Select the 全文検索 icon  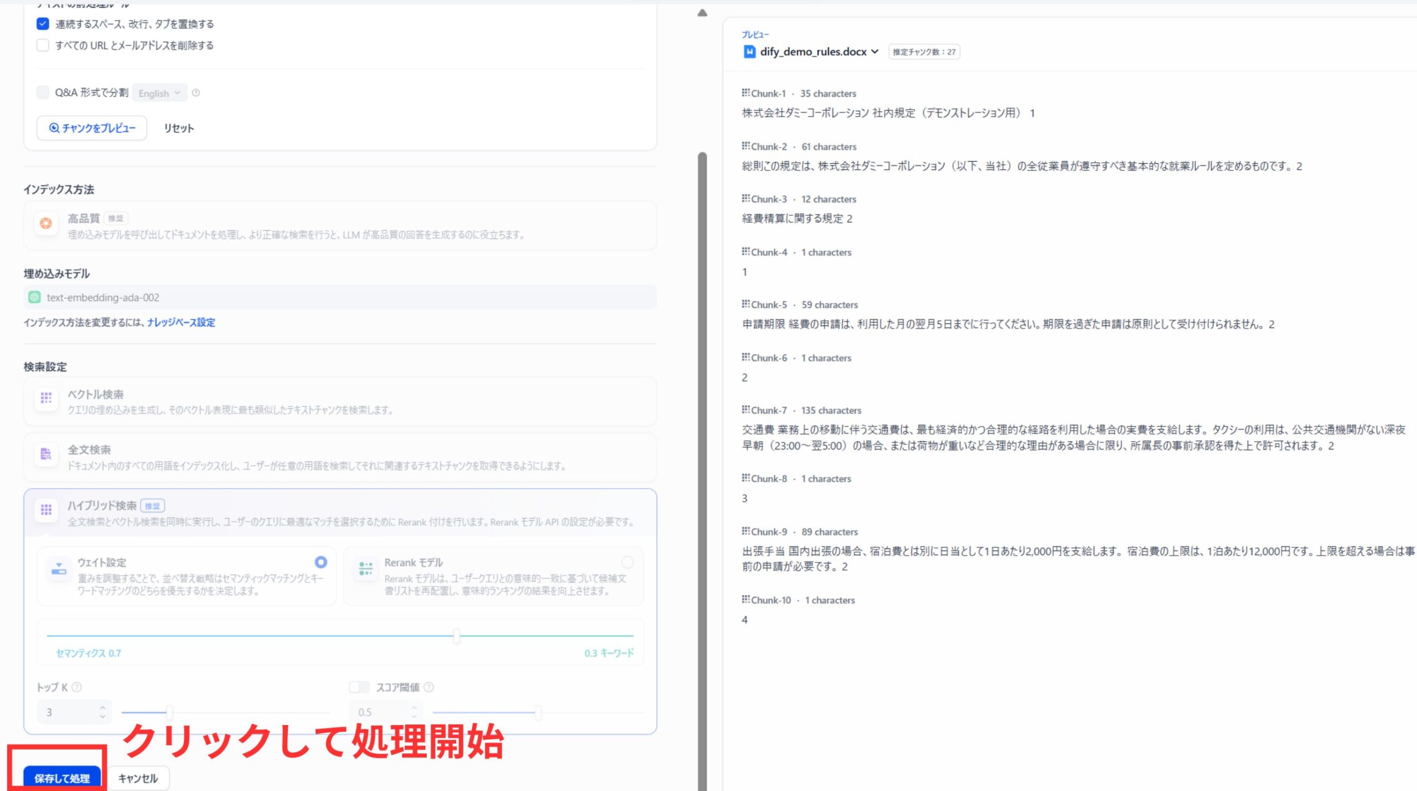click(46, 454)
